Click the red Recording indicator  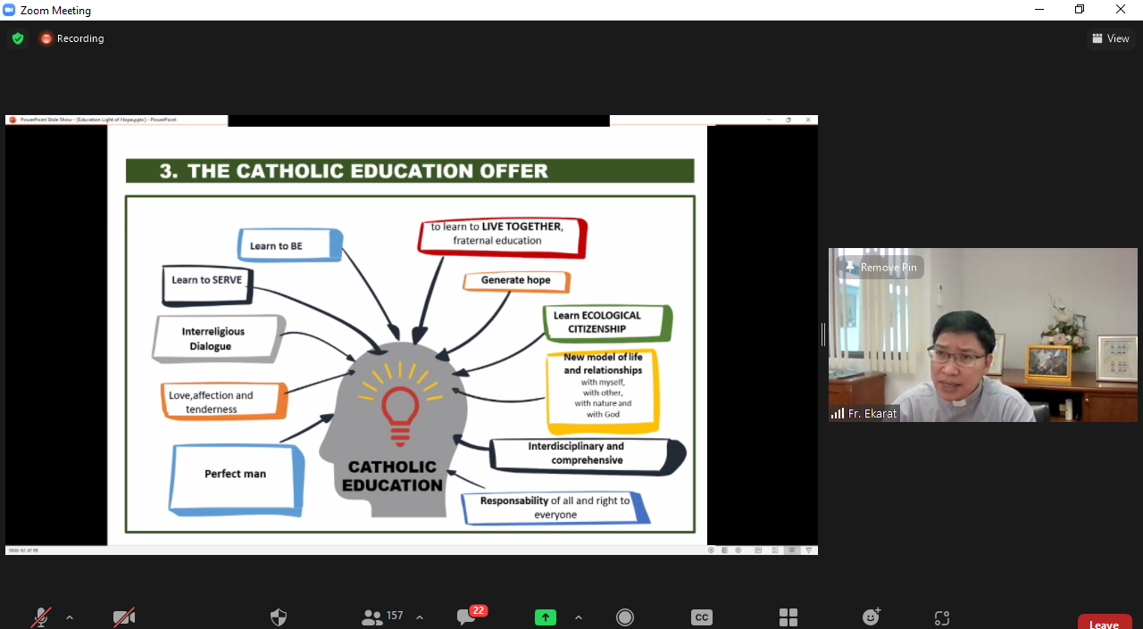point(71,38)
